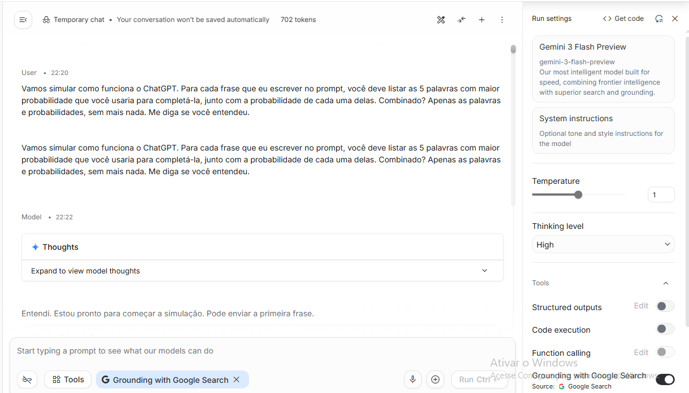Click the 702 tokens counter
The height and width of the screenshot is (393, 689).
pyautogui.click(x=298, y=20)
